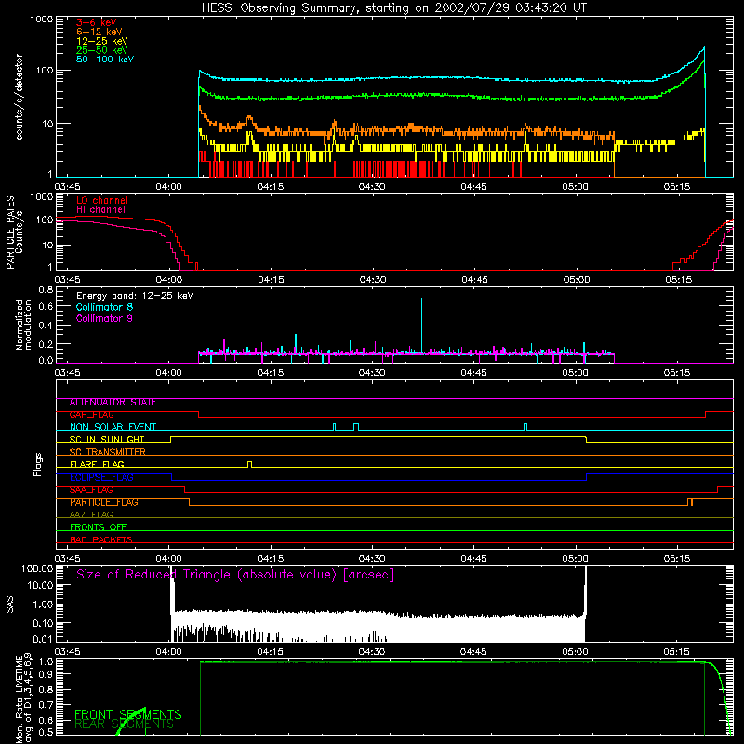
Task: Click the PARTICLE_FLAG label
Action: pos(104,502)
